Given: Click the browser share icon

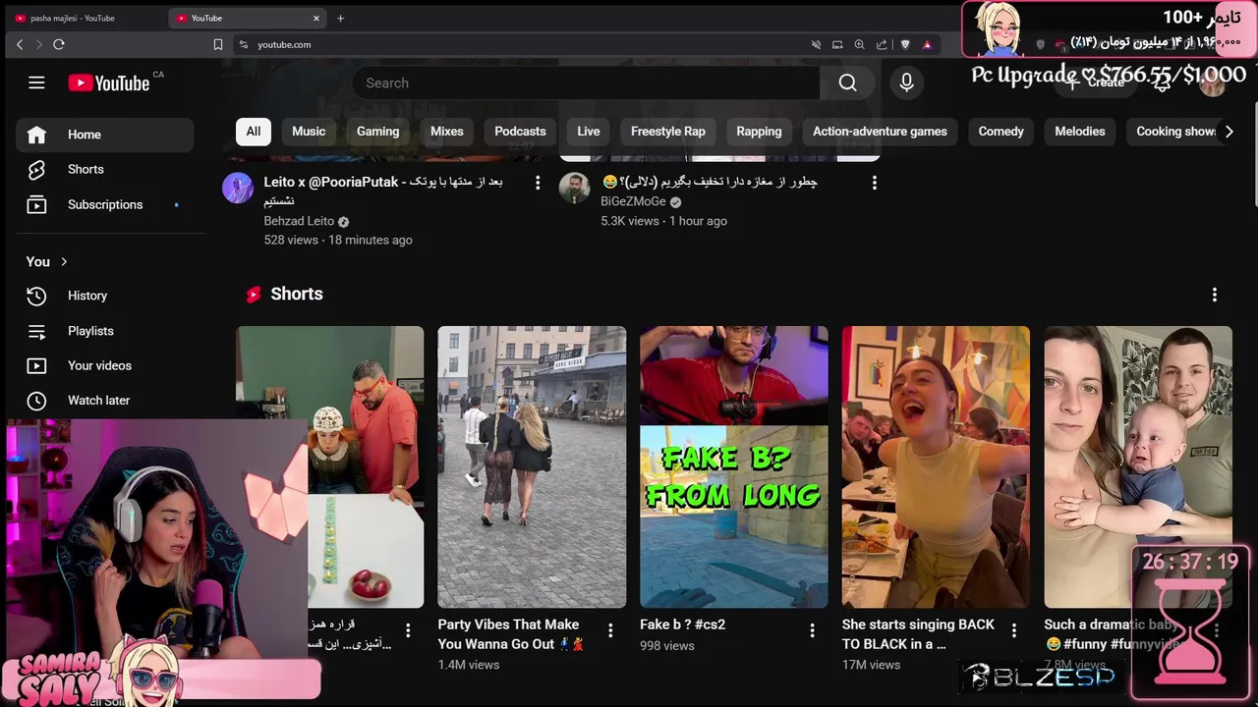Looking at the screenshot, I should tap(882, 44).
